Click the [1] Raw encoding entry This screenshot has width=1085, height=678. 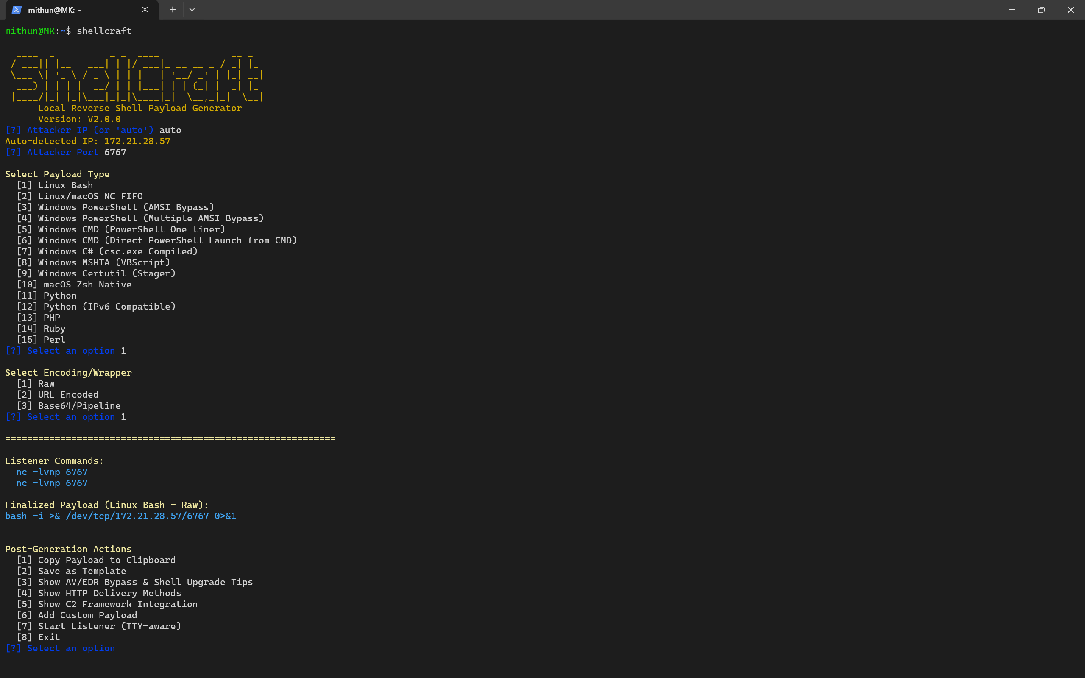point(36,384)
